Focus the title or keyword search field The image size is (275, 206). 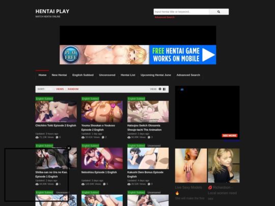[x=181, y=12]
